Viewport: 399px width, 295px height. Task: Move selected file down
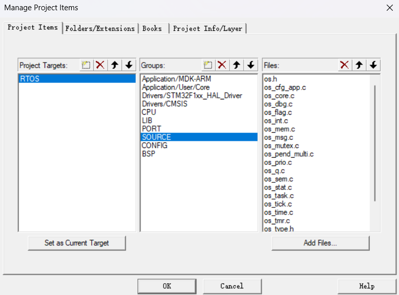(373, 65)
